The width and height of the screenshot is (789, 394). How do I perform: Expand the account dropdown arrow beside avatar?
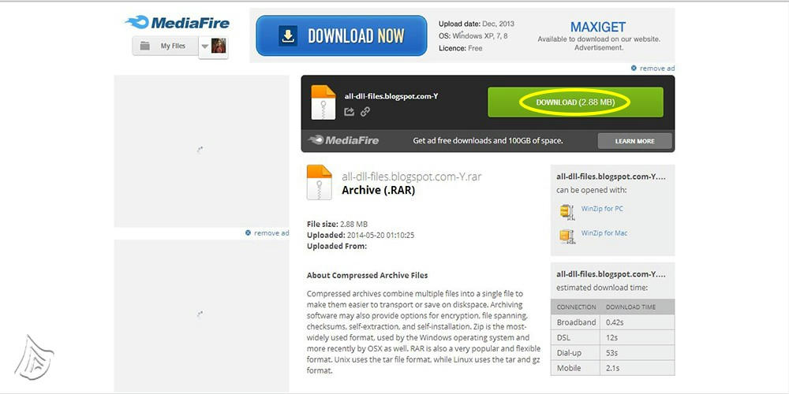click(205, 46)
